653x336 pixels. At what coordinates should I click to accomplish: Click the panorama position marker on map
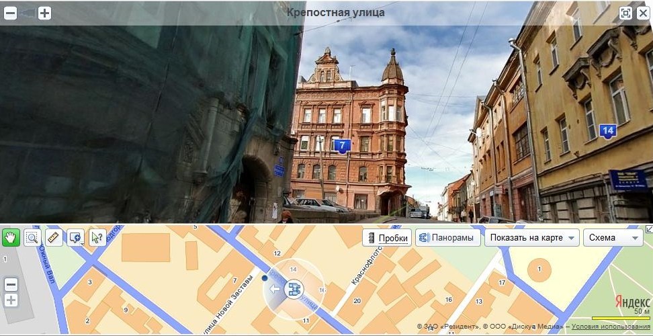pos(293,290)
